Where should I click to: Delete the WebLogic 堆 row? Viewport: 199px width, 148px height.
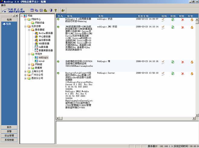[x=183, y=62]
